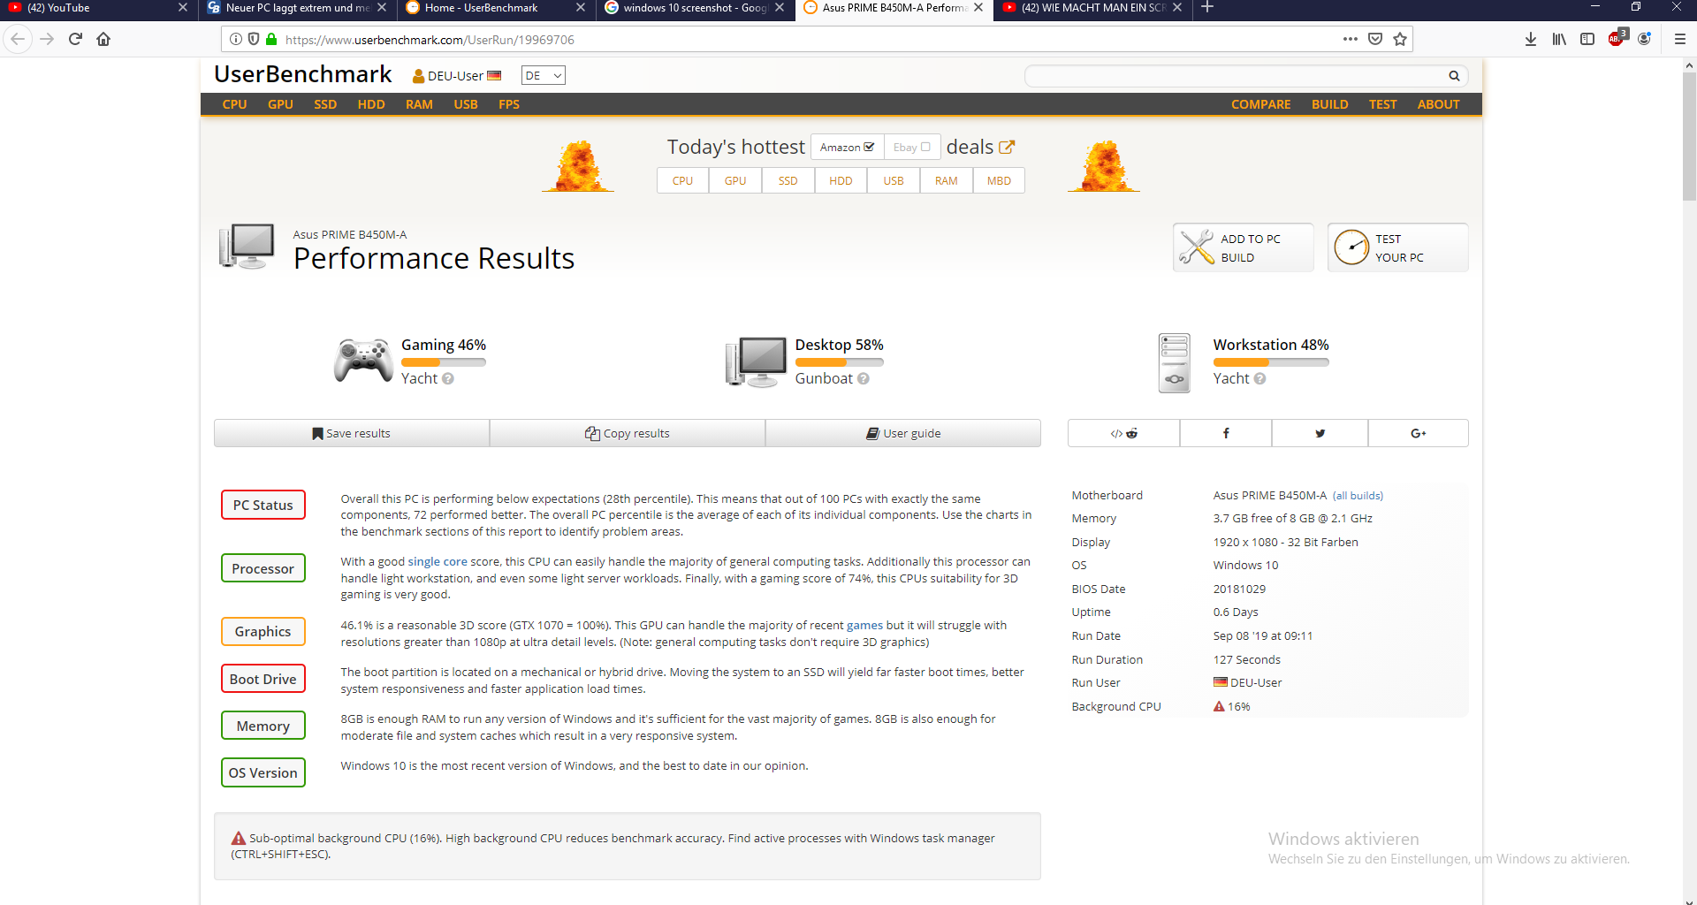Click TEST YOUR PC button
1697x905 pixels.
click(x=1398, y=247)
